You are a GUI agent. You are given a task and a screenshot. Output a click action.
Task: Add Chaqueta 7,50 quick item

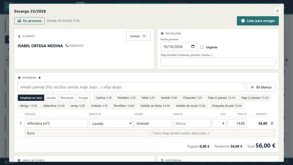coord(192,98)
